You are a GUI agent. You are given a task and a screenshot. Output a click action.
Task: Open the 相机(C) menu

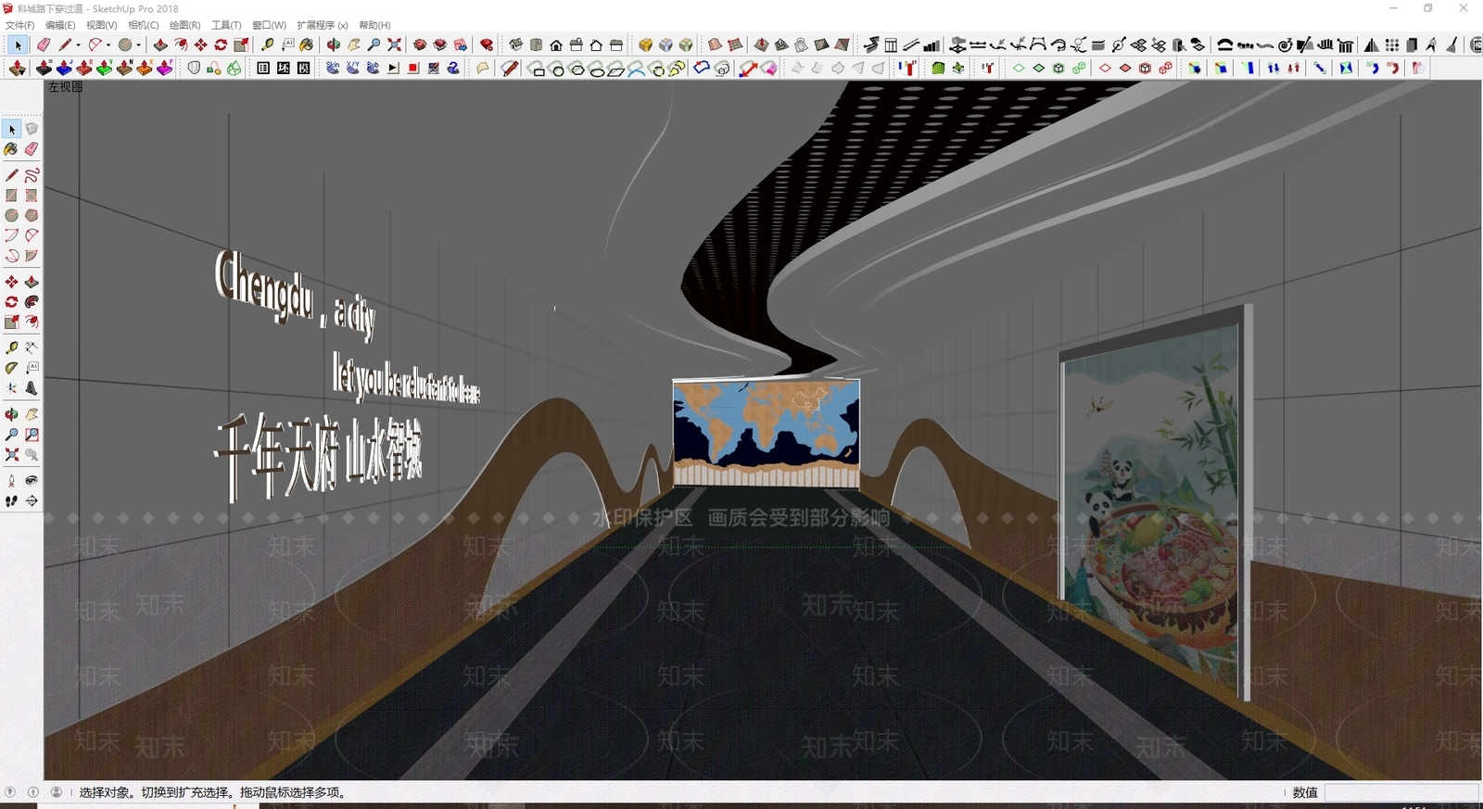[144, 25]
